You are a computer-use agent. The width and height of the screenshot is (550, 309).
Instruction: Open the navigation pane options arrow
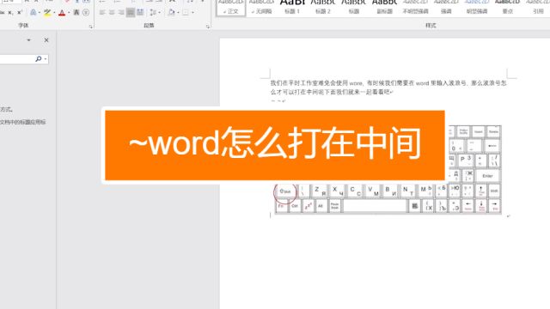point(28,40)
